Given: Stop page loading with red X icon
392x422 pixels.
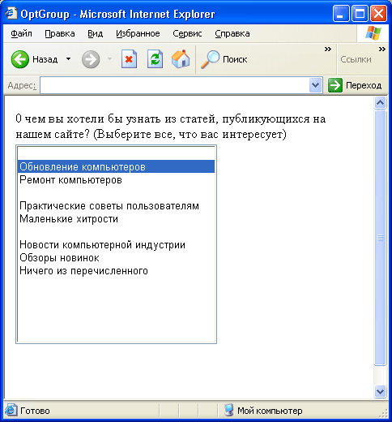Looking at the screenshot, I should click(129, 59).
